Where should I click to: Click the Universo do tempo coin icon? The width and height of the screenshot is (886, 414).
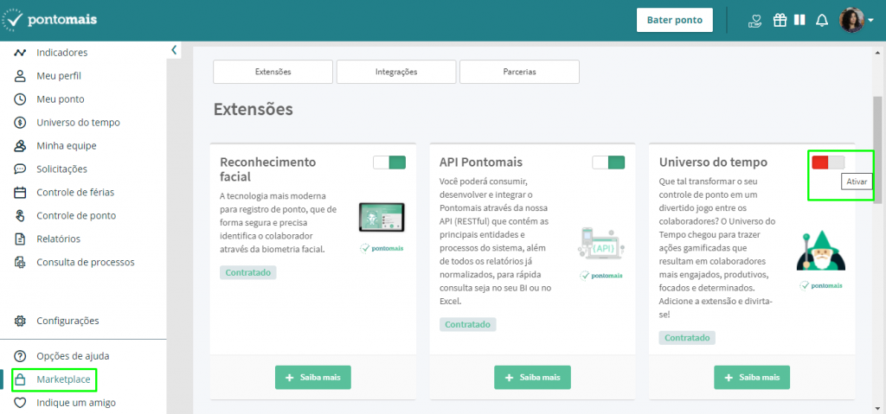pos(21,123)
